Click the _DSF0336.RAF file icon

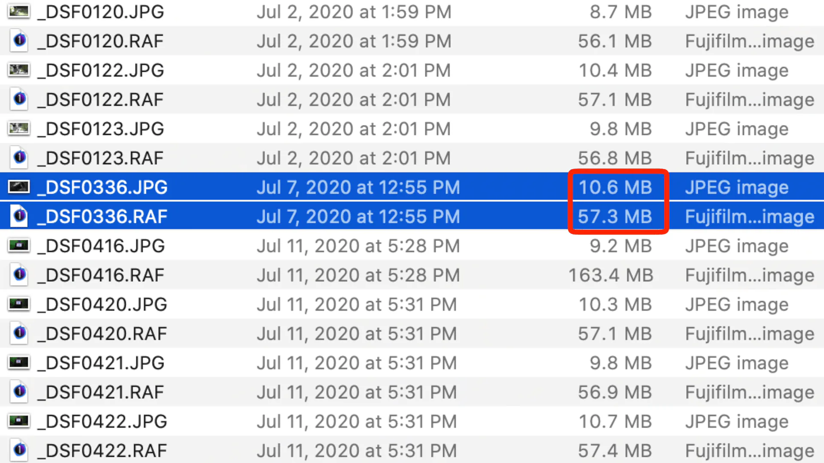pos(19,216)
